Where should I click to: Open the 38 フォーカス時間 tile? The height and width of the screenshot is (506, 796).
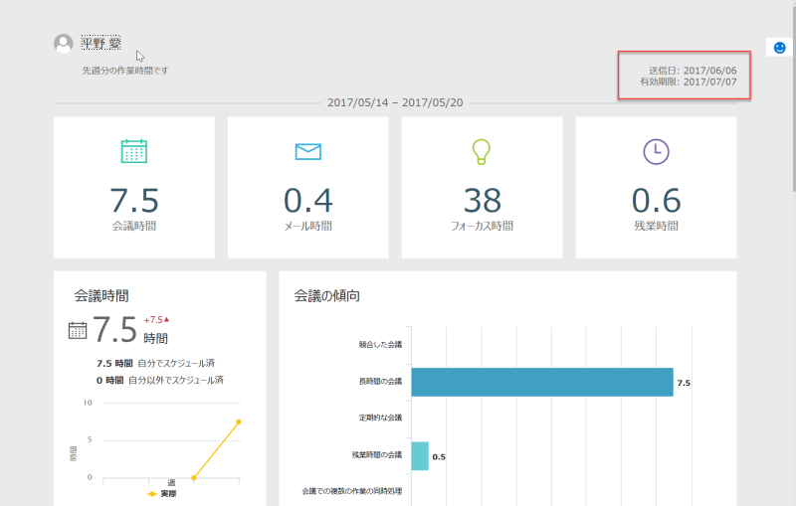482,188
